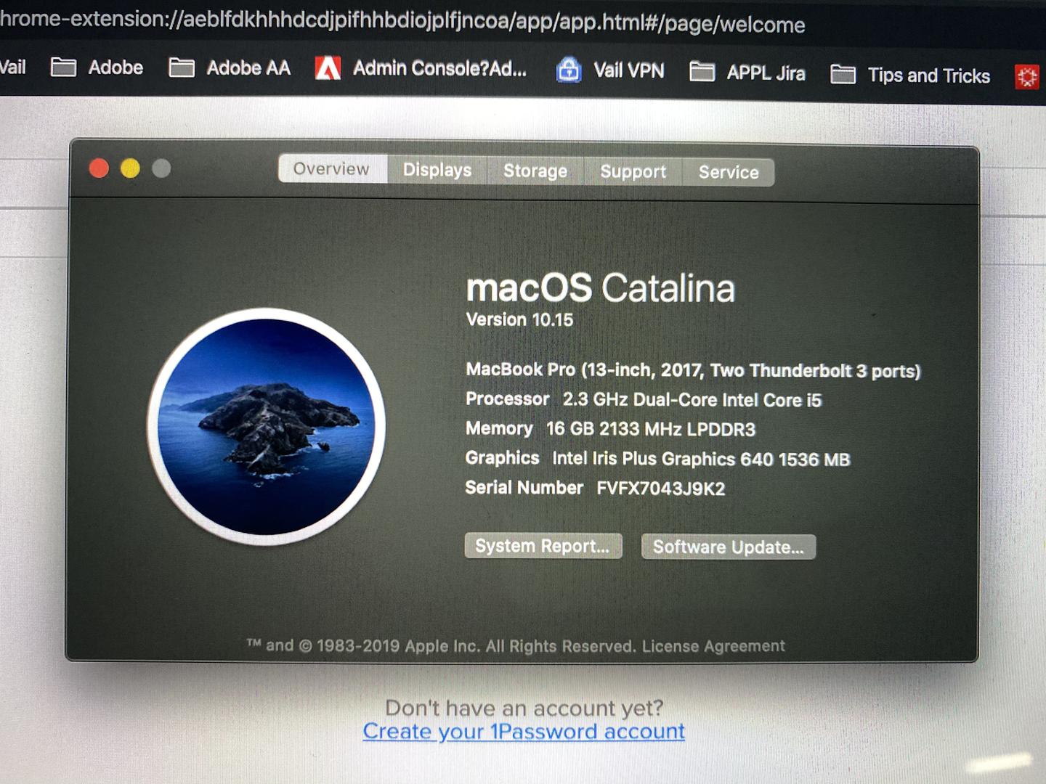Image resolution: width=1046 pixels, height=784 pixels.
Task: Open the Tips and Tricks bookmarks folder
Action: [910, 75]
